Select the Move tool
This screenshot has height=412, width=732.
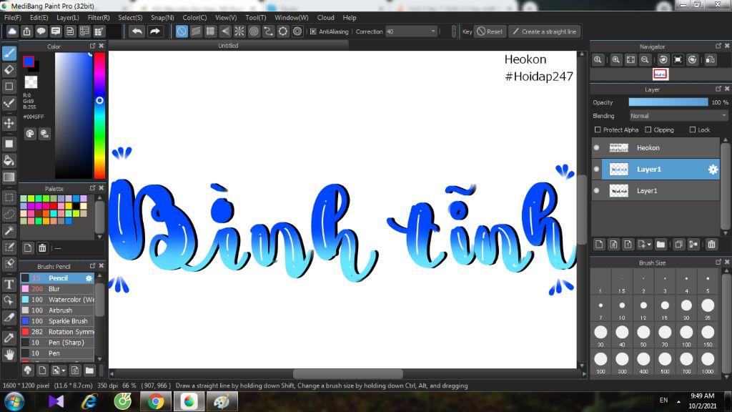click(x=9, y=123)
